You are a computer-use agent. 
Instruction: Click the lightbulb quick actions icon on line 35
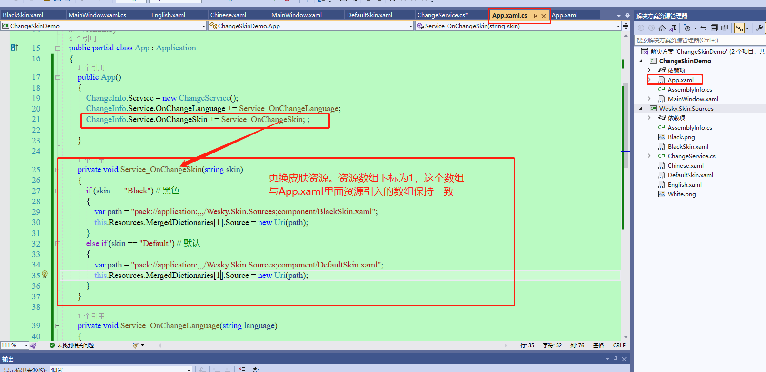(45, 275)
